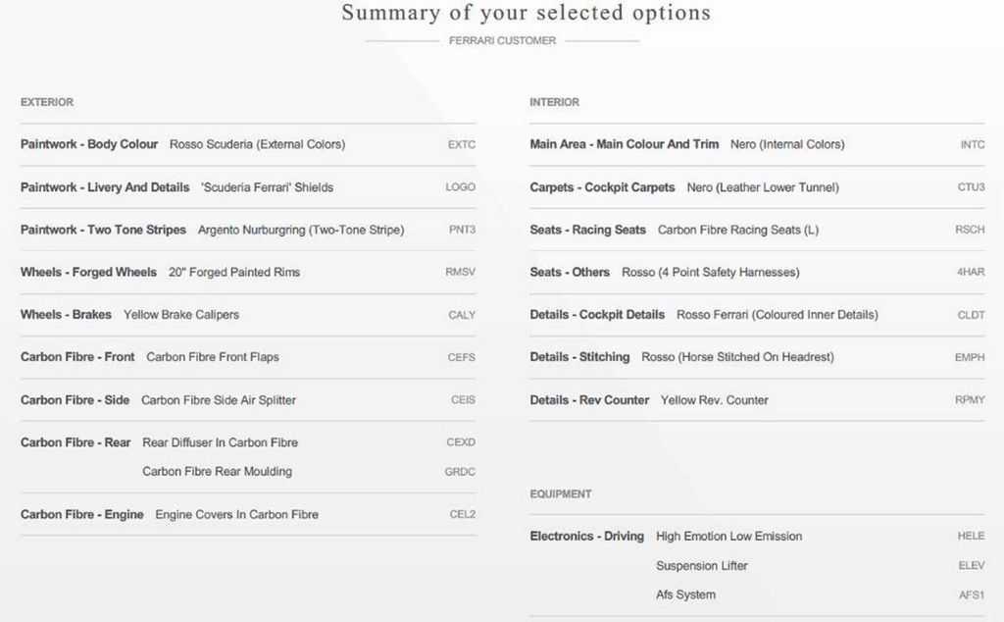Click Carbon Fibre Front Flaps entry
This screenshot has height=622, width=1004.
212,357
